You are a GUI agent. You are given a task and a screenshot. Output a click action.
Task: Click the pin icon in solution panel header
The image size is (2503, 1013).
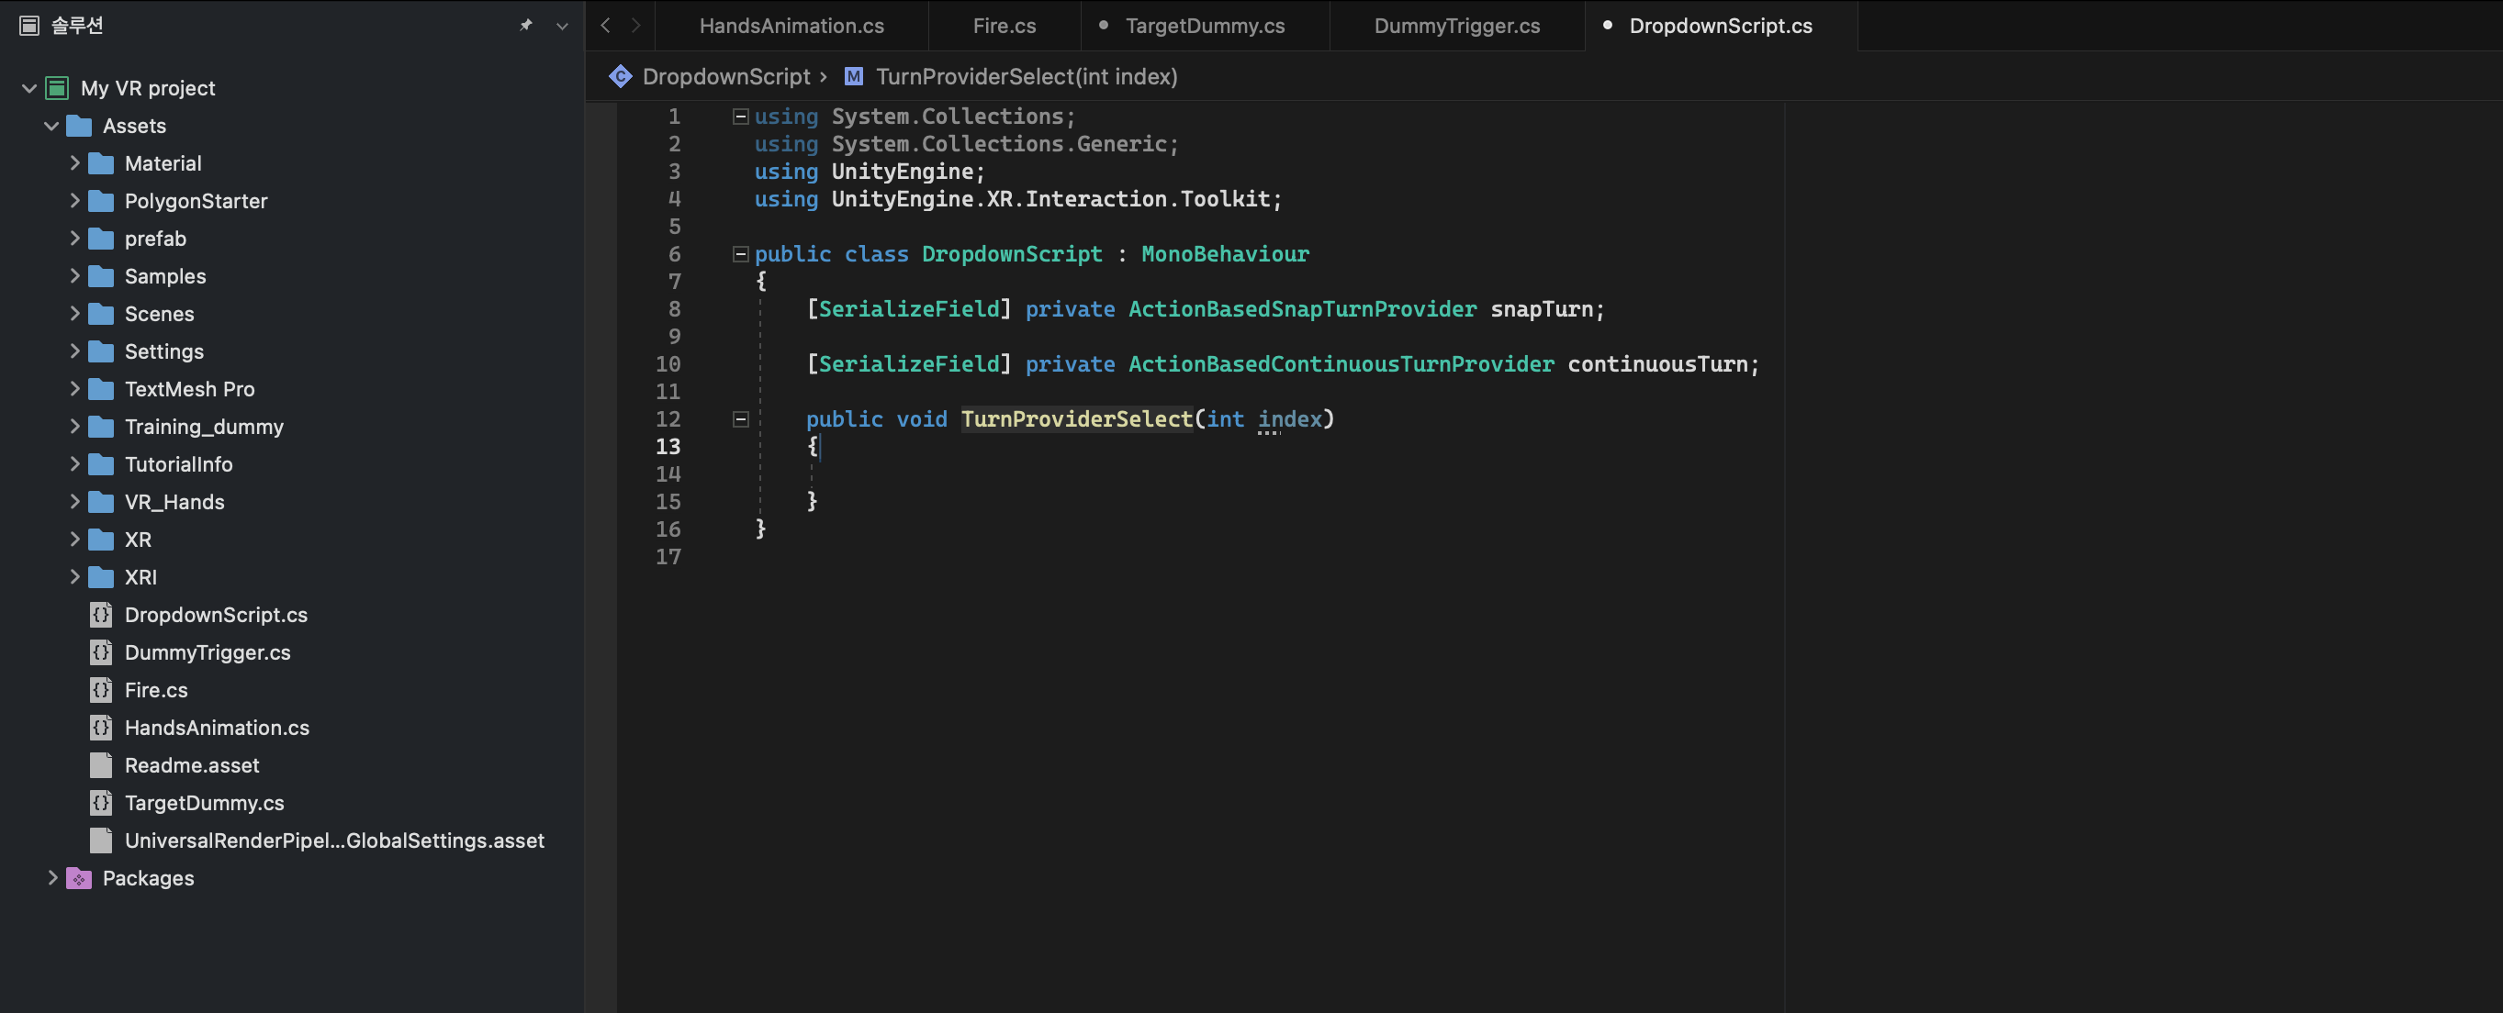(x=526, y=26)
